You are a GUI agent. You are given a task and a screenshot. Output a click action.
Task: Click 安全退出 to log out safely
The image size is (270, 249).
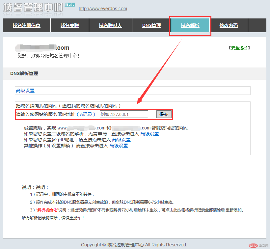(x=239, y=47)
